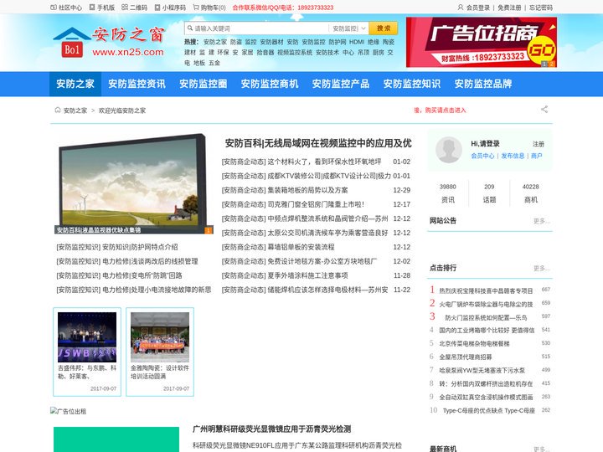This screenshot has width=603, height=452.
Task: Open ranking item 北京传菜电梯杂物电梯餐梯
Action: point(474,344)
